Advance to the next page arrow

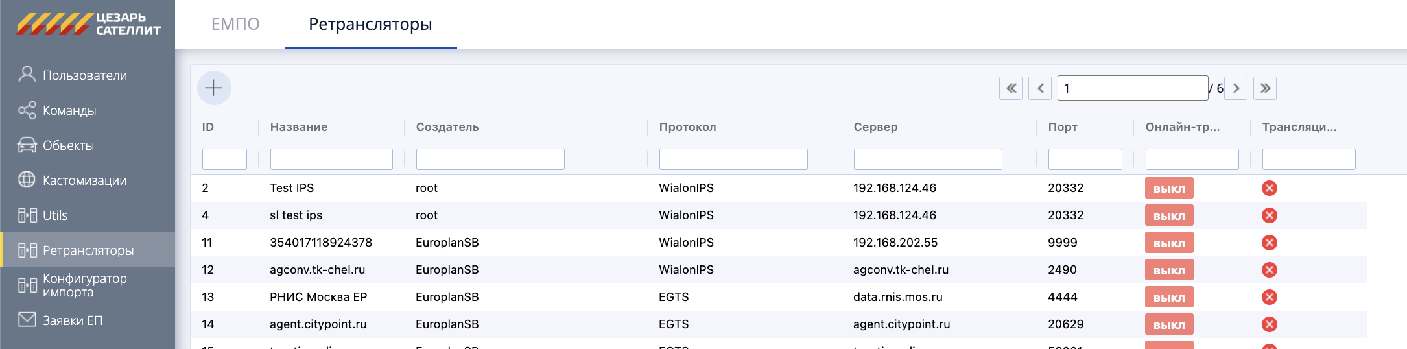tap(1236, 88)
